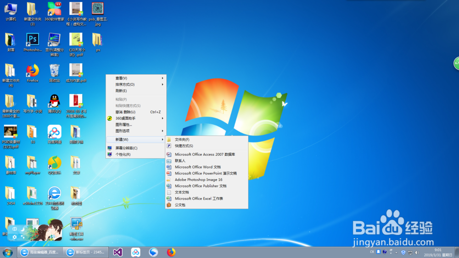Select the Photoshop shortcut on desktop

[33, 43]
